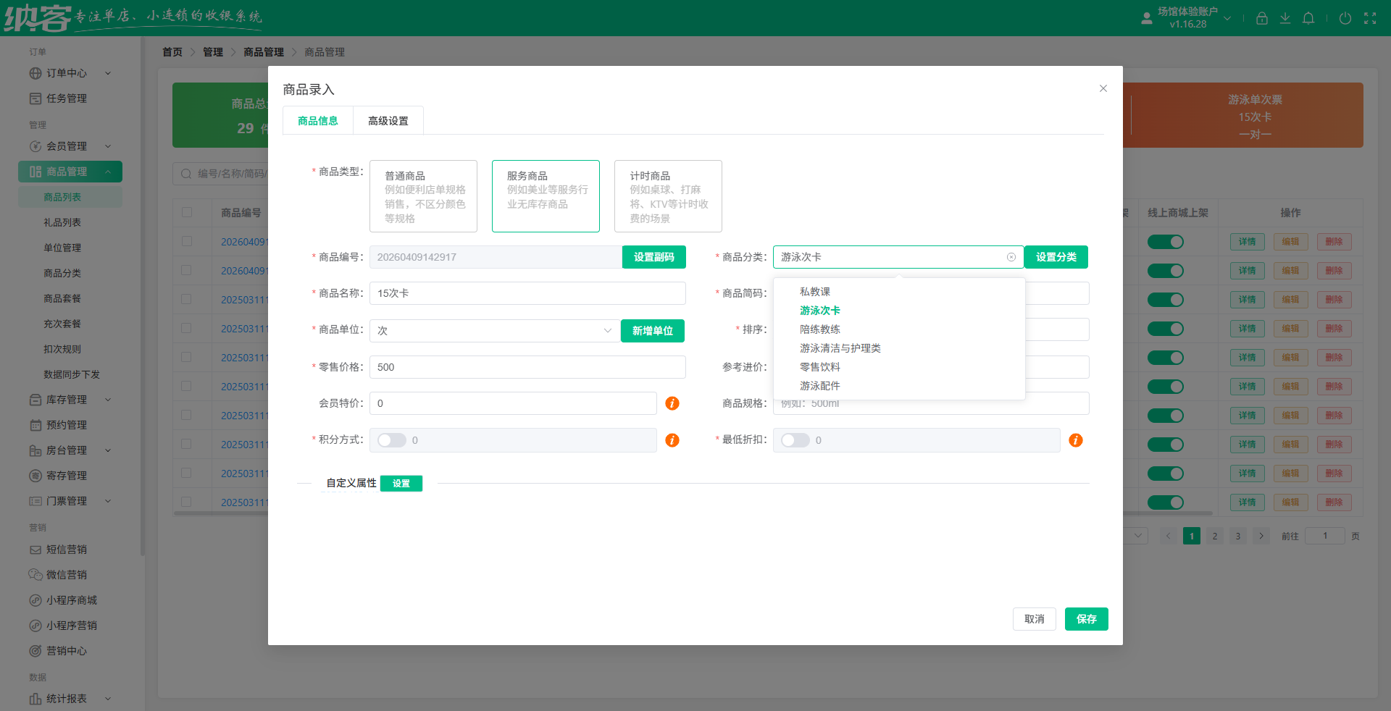The width and height of the screenshot is (1391, 711).
Task: Open the 商品单位 dropdown
Action: tap(494, 331)
